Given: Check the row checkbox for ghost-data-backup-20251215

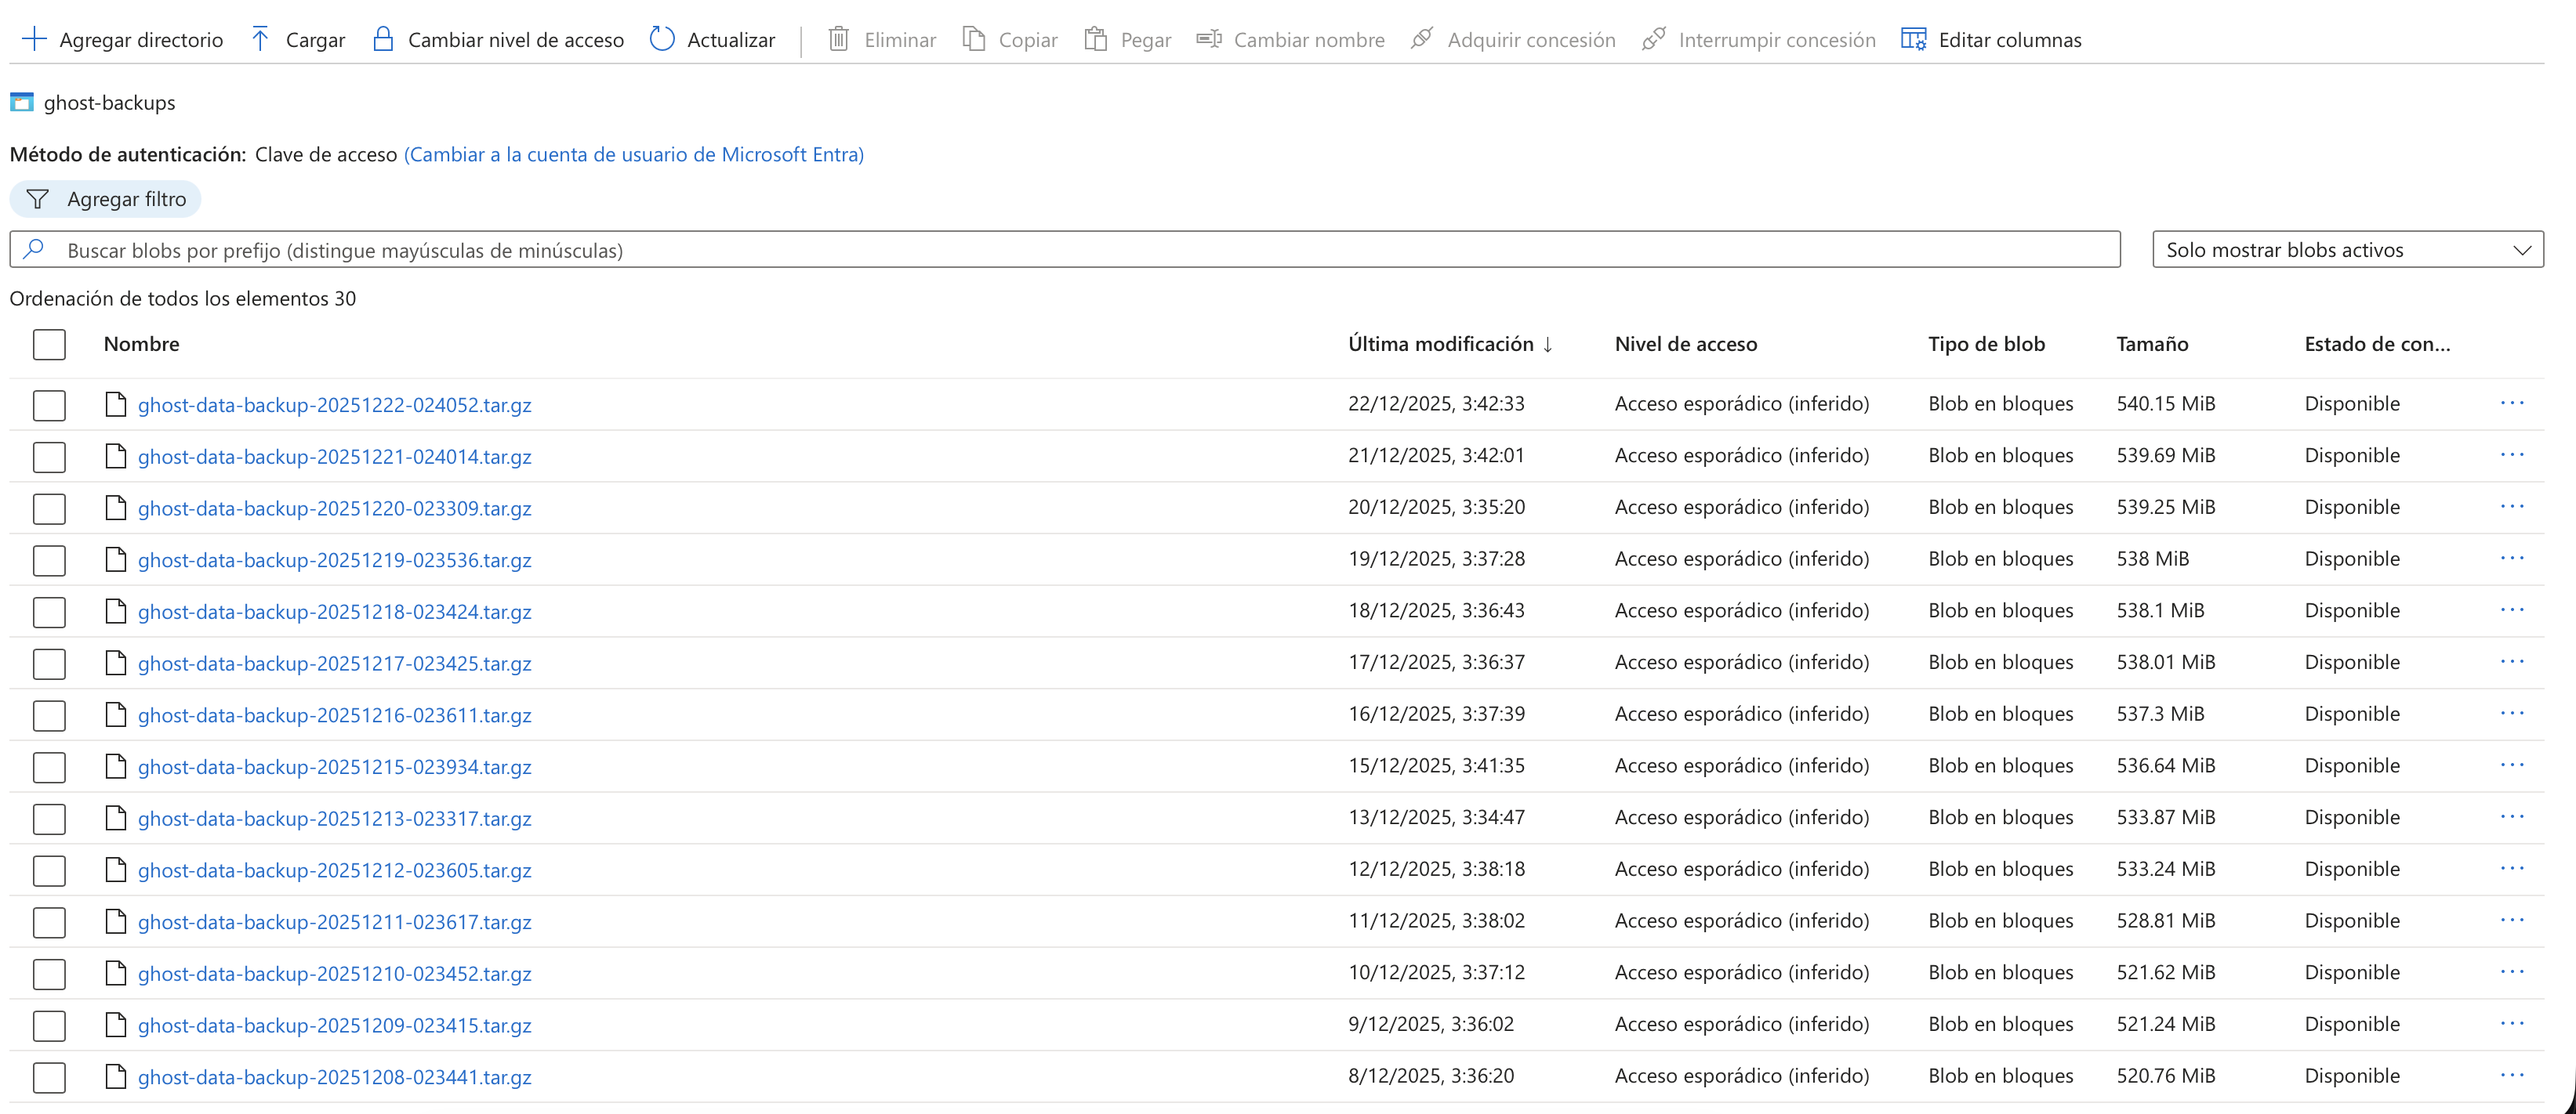Looking at the screenshot, I should (49, 767).
